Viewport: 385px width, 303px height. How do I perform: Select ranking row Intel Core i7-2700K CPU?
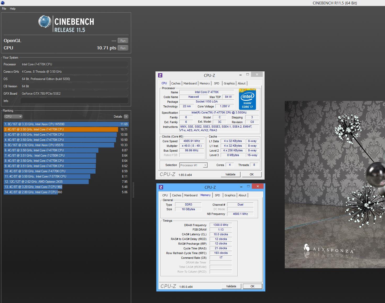(66, 156)
